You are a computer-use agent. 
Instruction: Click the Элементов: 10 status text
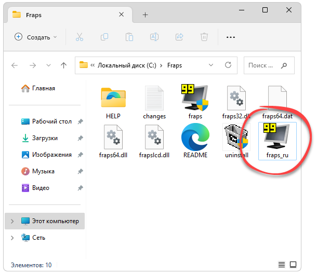click(31, 265)
